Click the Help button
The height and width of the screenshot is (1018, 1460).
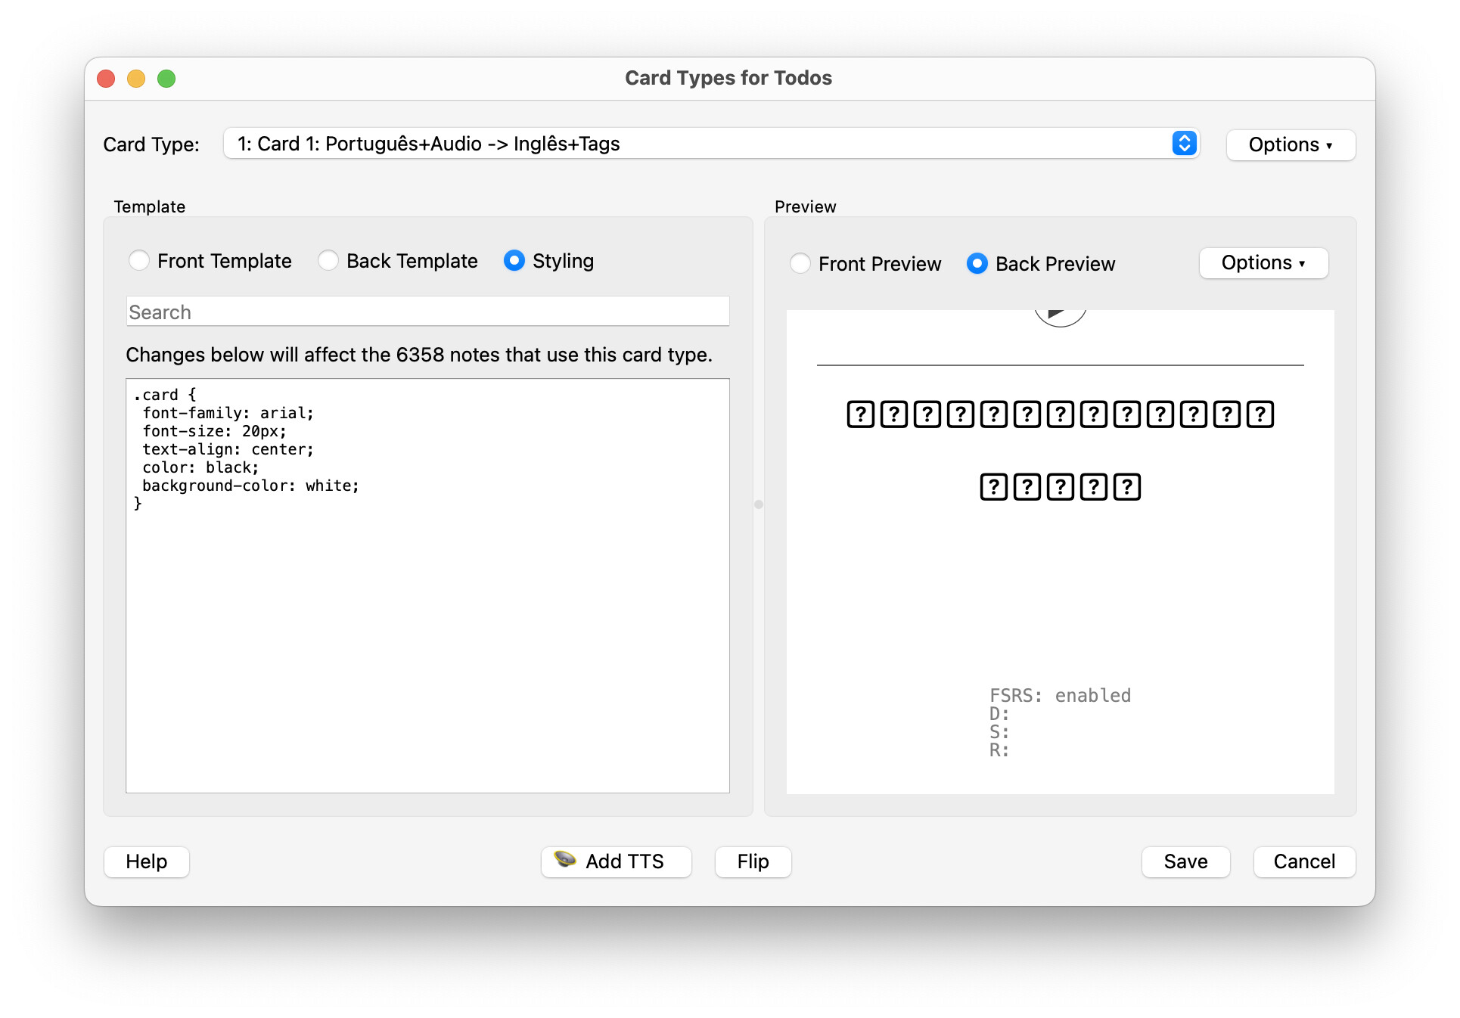point(146,861)
